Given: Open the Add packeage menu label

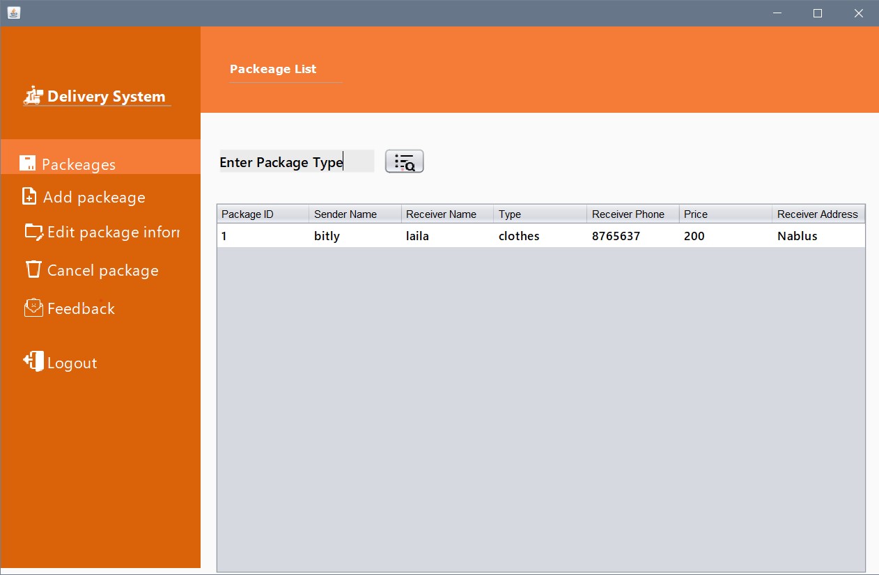Looking at the screenshot, I should point(94,197).
